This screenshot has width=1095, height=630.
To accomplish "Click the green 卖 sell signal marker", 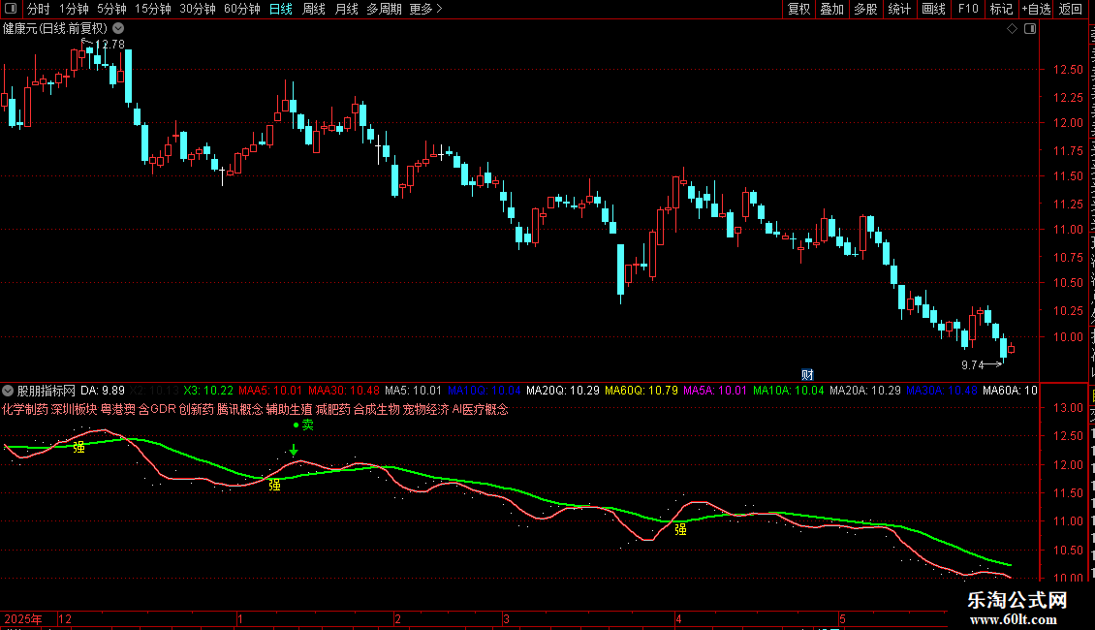I will pyautogui.click(x=307, y=425).
